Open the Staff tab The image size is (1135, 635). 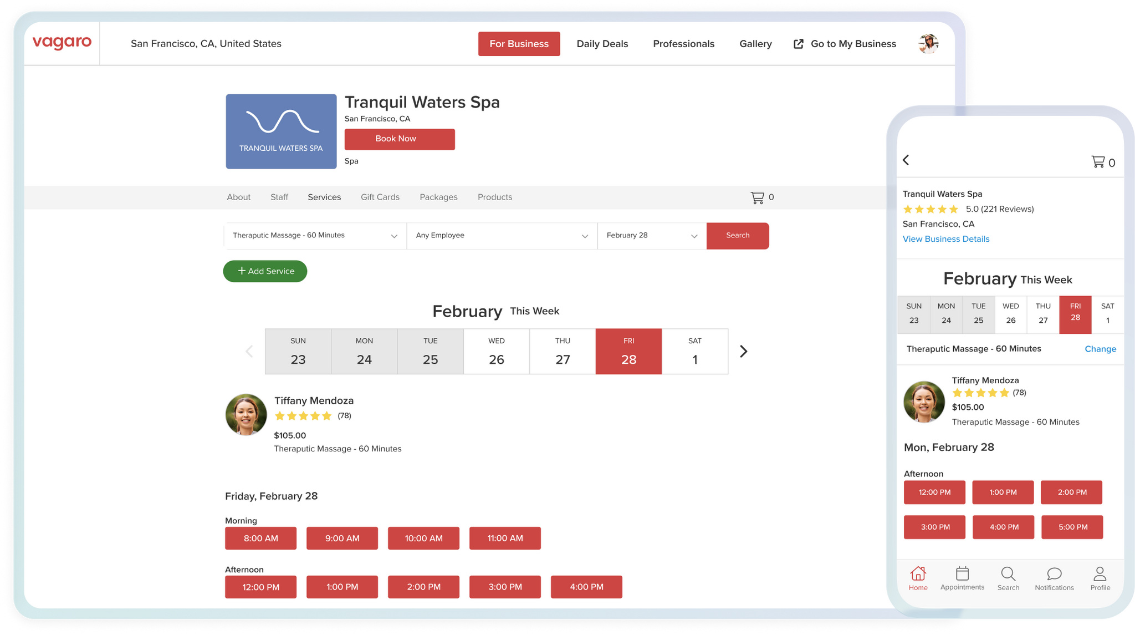pyautogui.click(x=279, y=197)
